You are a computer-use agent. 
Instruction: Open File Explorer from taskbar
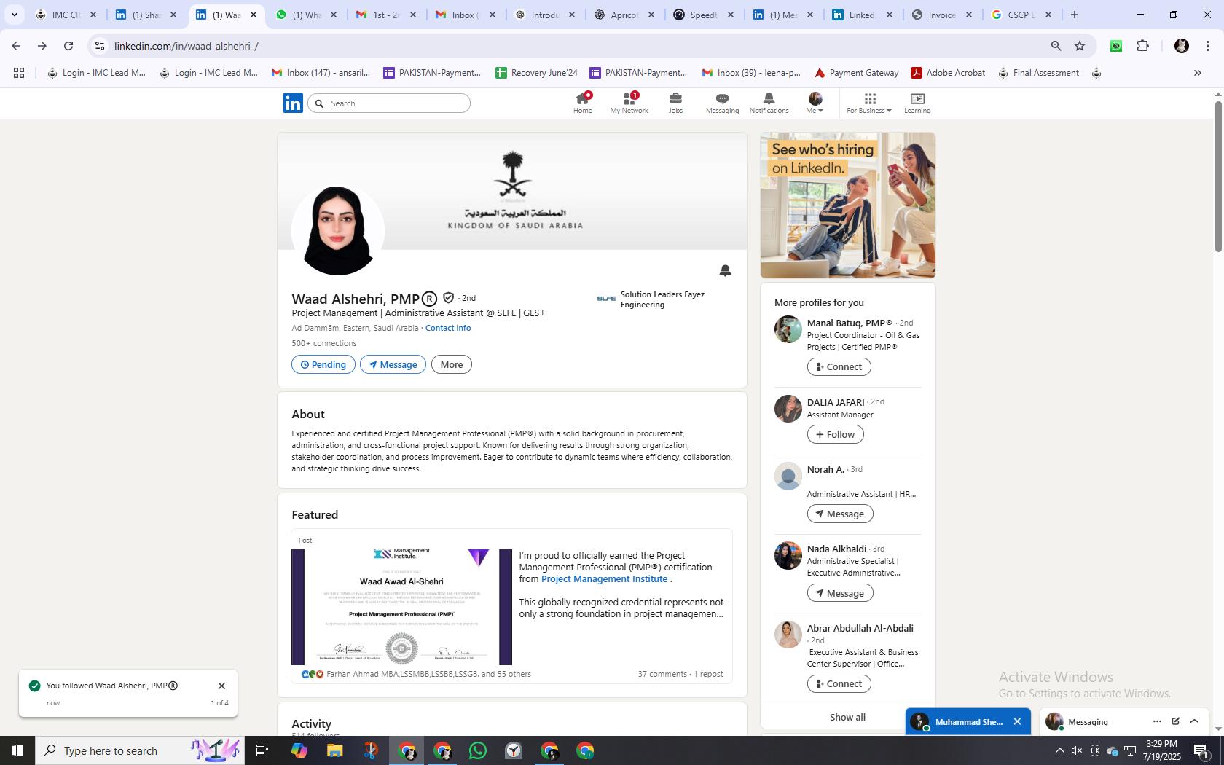(x=334, y=750)
